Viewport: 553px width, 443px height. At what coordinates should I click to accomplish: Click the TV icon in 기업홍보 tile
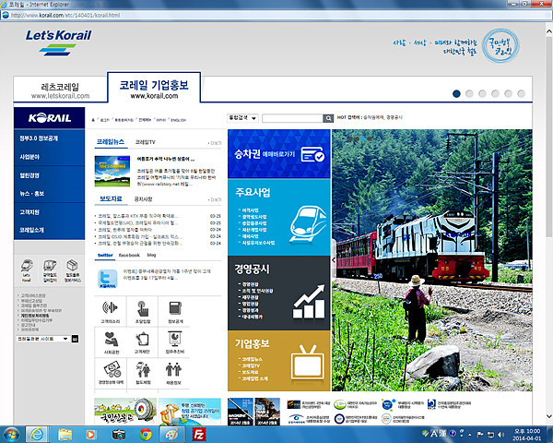pyautogui.click(x=308, y=363)
